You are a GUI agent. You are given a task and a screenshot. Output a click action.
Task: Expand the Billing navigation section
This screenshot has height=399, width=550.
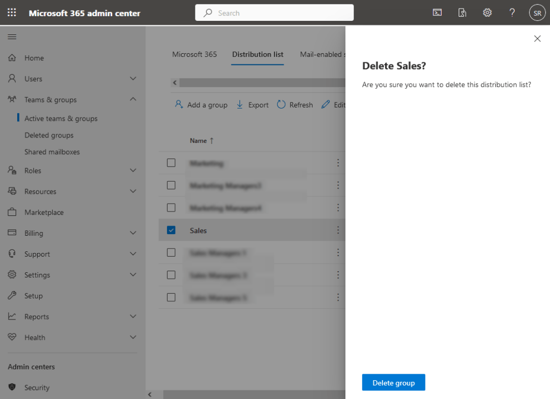[x=133, y=233]
